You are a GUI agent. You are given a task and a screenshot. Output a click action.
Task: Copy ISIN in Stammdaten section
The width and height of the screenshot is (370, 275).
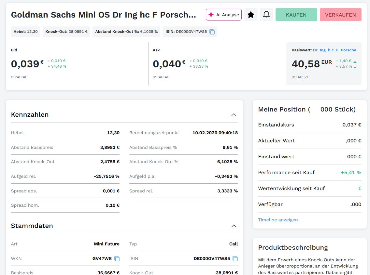(x=235, y=259)
